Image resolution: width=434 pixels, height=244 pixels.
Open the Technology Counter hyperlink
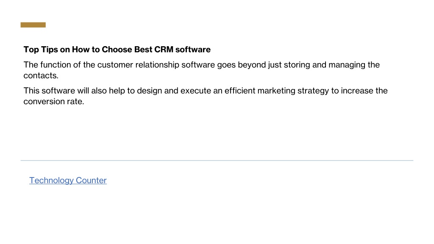[68, 180]
